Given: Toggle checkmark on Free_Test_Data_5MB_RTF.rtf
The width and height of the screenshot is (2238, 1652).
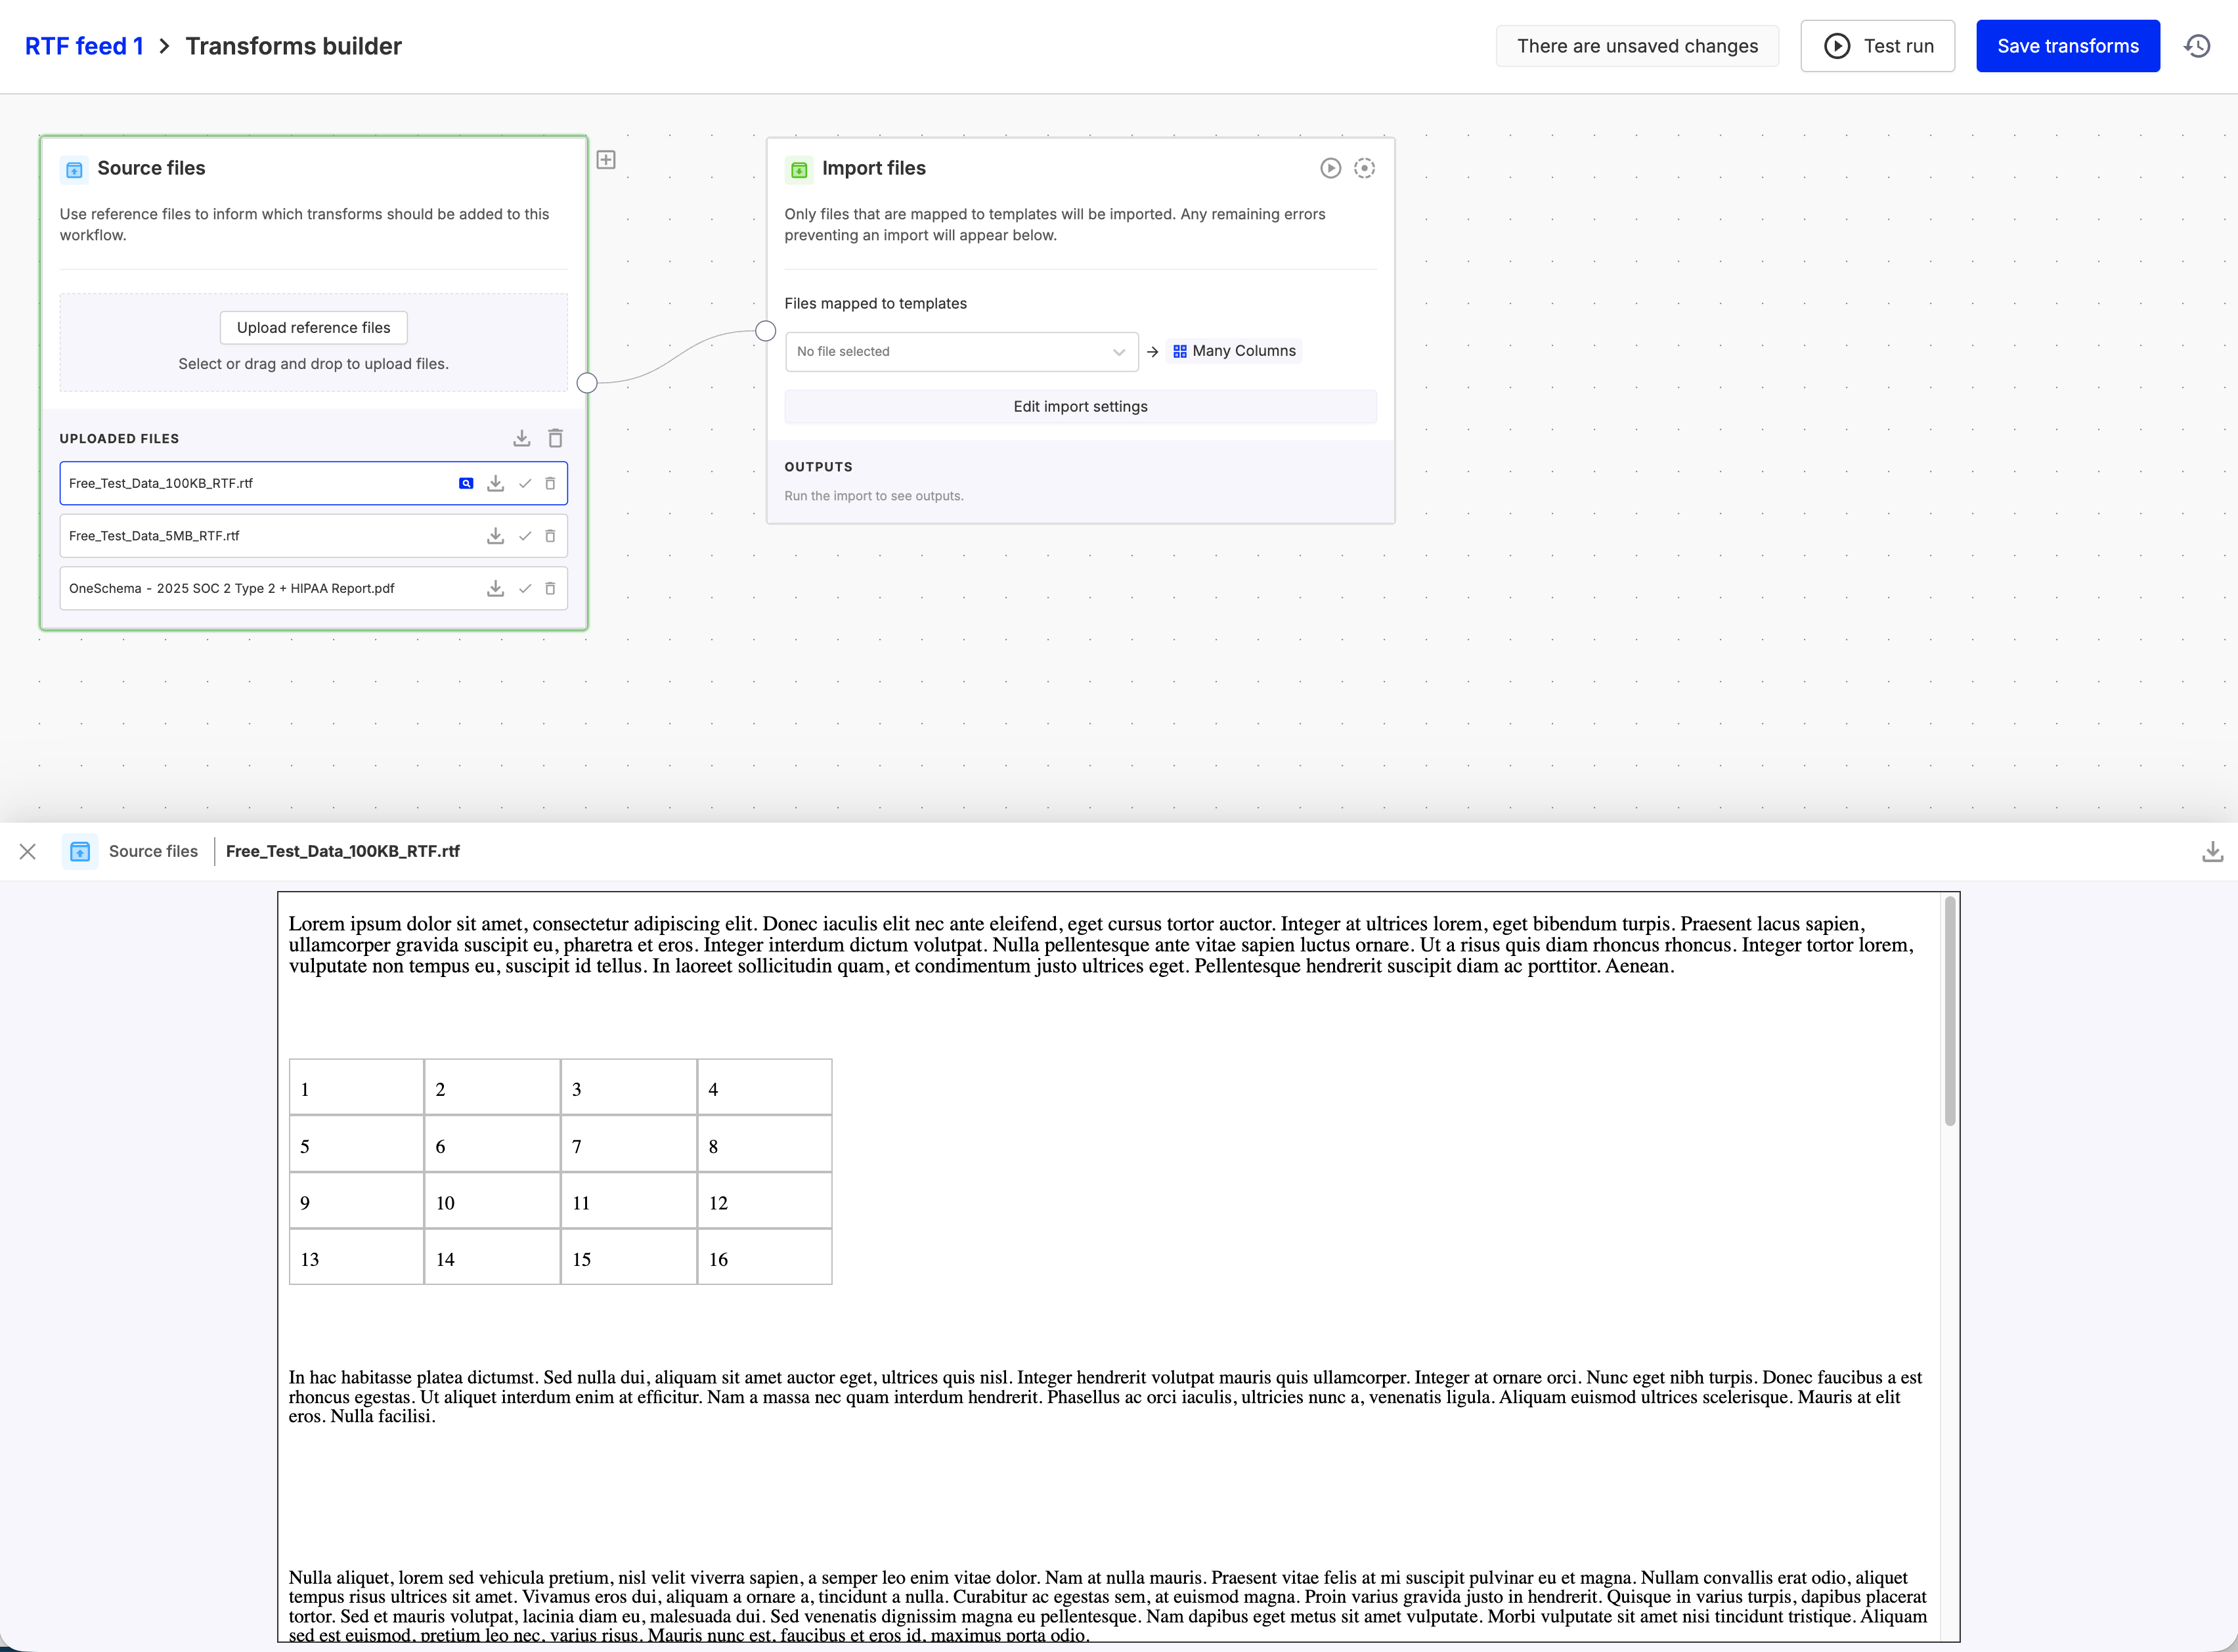Looking at the screenshot, I should tap(525, 536).
